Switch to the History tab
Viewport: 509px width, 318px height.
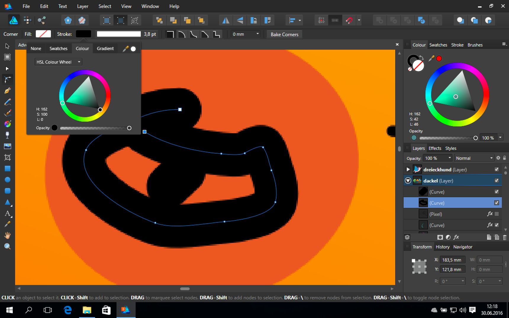(x=442, y=247)
